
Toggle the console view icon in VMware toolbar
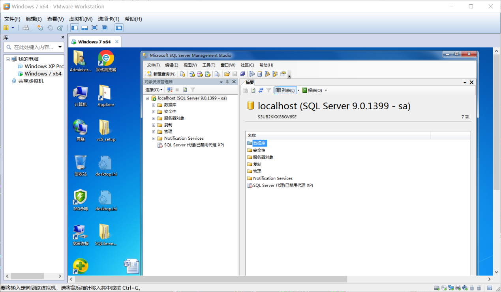pyautogui.click(x=119, y=28)
